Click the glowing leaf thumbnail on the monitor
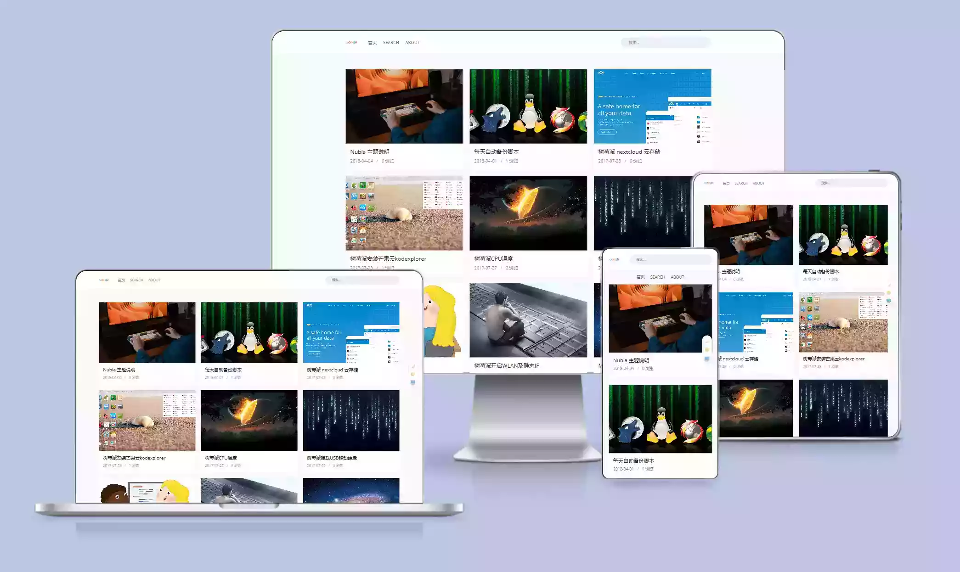Screen dimensions: 960x572 tap(528, 213)
